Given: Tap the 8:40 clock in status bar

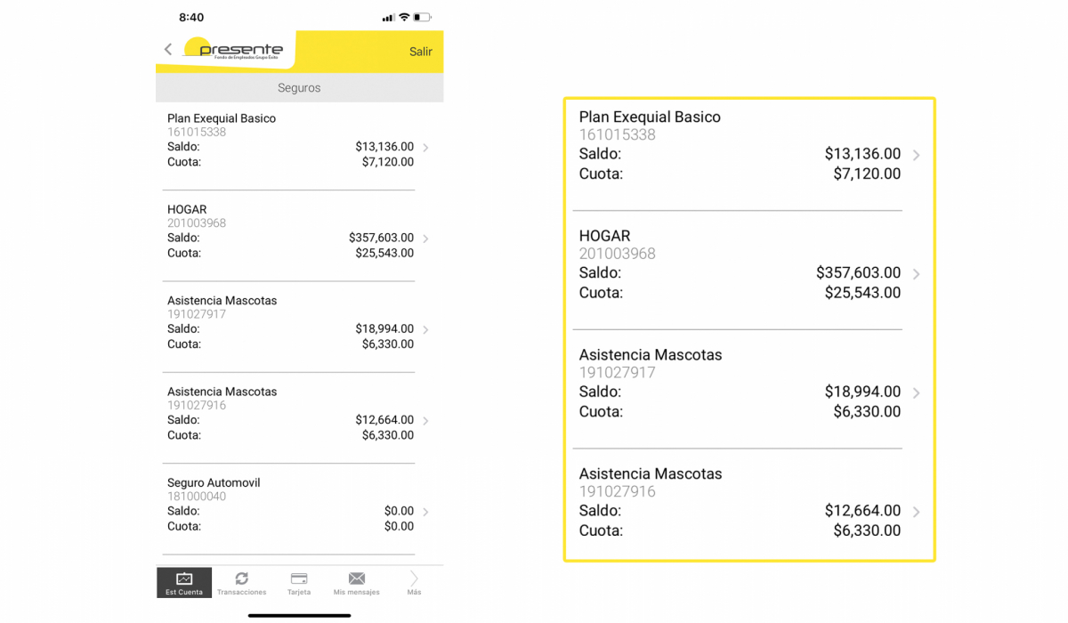Looking at the screenshot, I should (x=191, y=18).
